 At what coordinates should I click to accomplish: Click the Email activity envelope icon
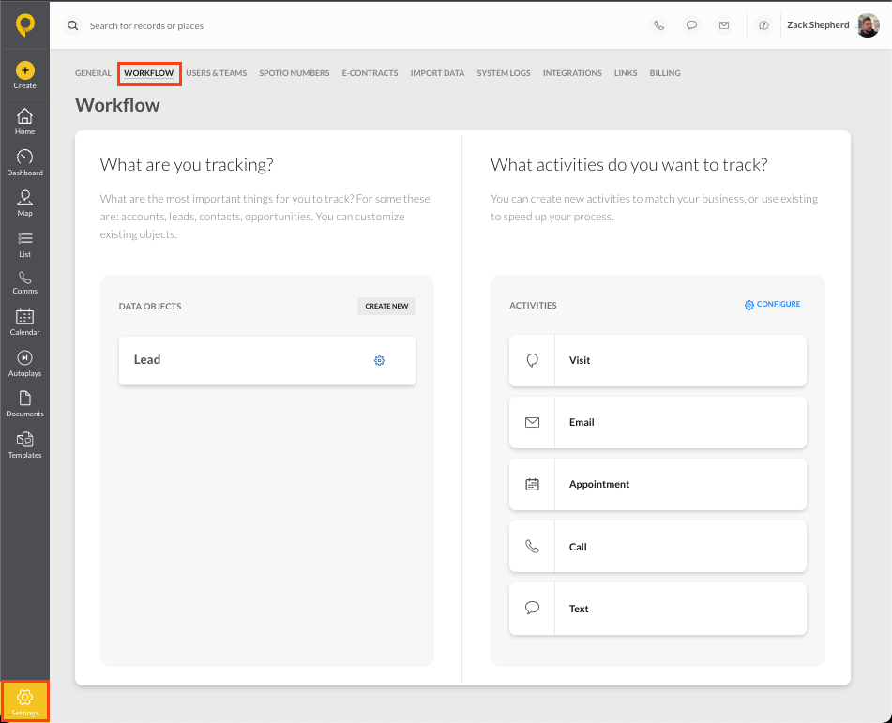coord(533,422)
